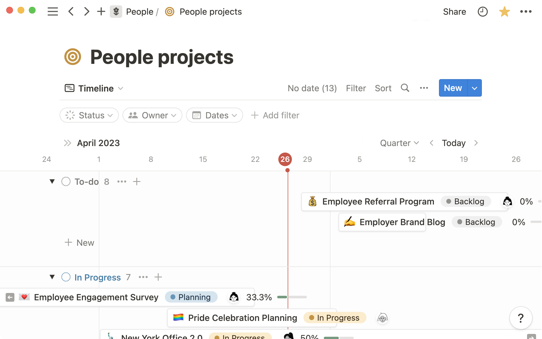Click the history/clock icon in toolbar
Viewport: 542px width, 339px height.
click(x=483, y=12)
